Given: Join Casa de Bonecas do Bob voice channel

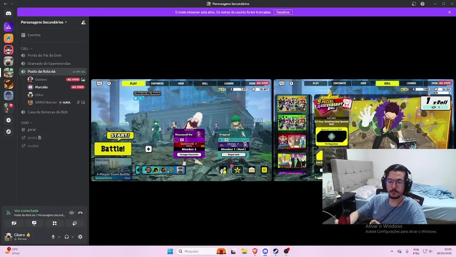Looking at the screenshot, I should 53,112.
